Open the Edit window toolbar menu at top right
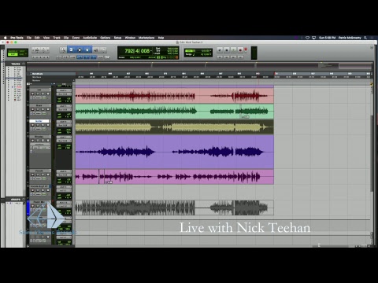 (x=372, y=48)
